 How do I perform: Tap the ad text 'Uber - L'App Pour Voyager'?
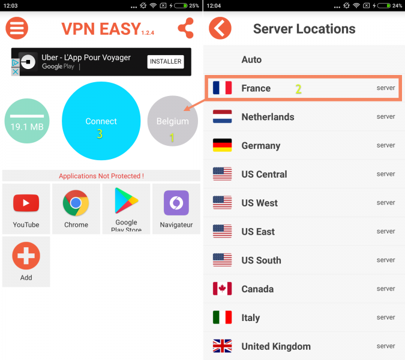86,58
